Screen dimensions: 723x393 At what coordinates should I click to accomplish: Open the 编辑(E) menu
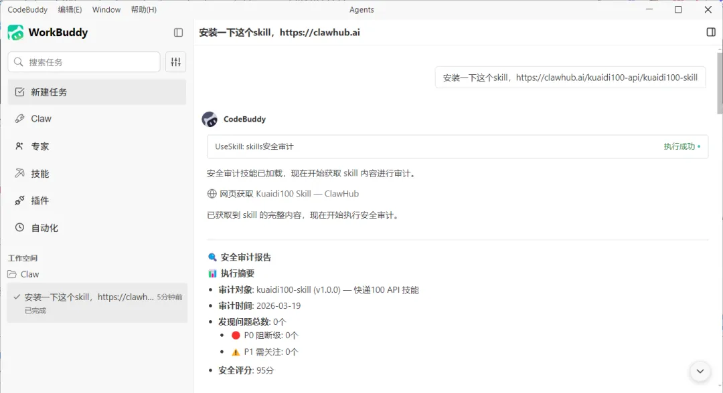coord(70,9)
